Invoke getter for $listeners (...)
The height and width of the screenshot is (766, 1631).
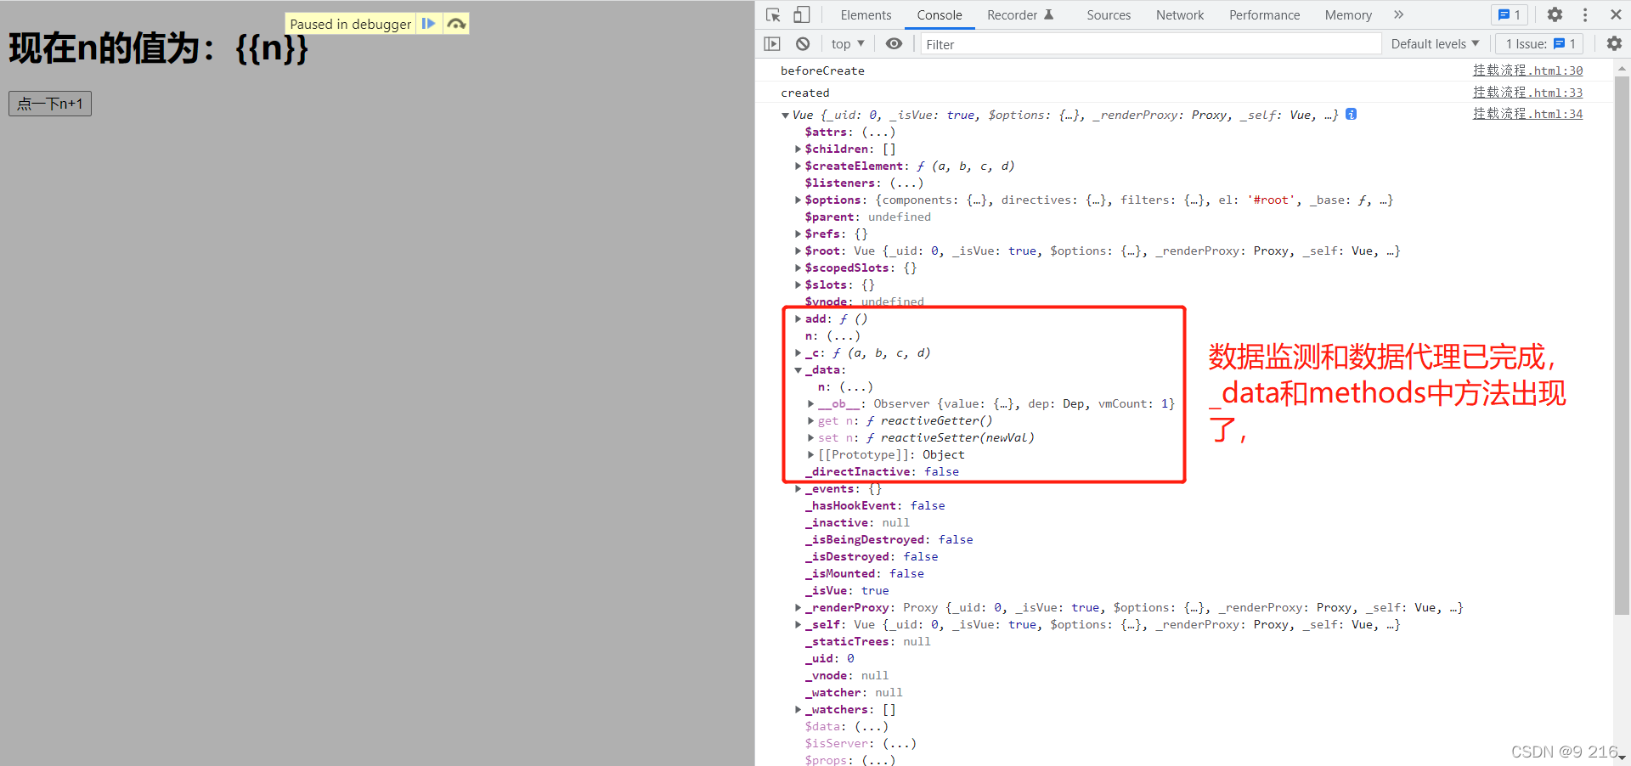906,183
